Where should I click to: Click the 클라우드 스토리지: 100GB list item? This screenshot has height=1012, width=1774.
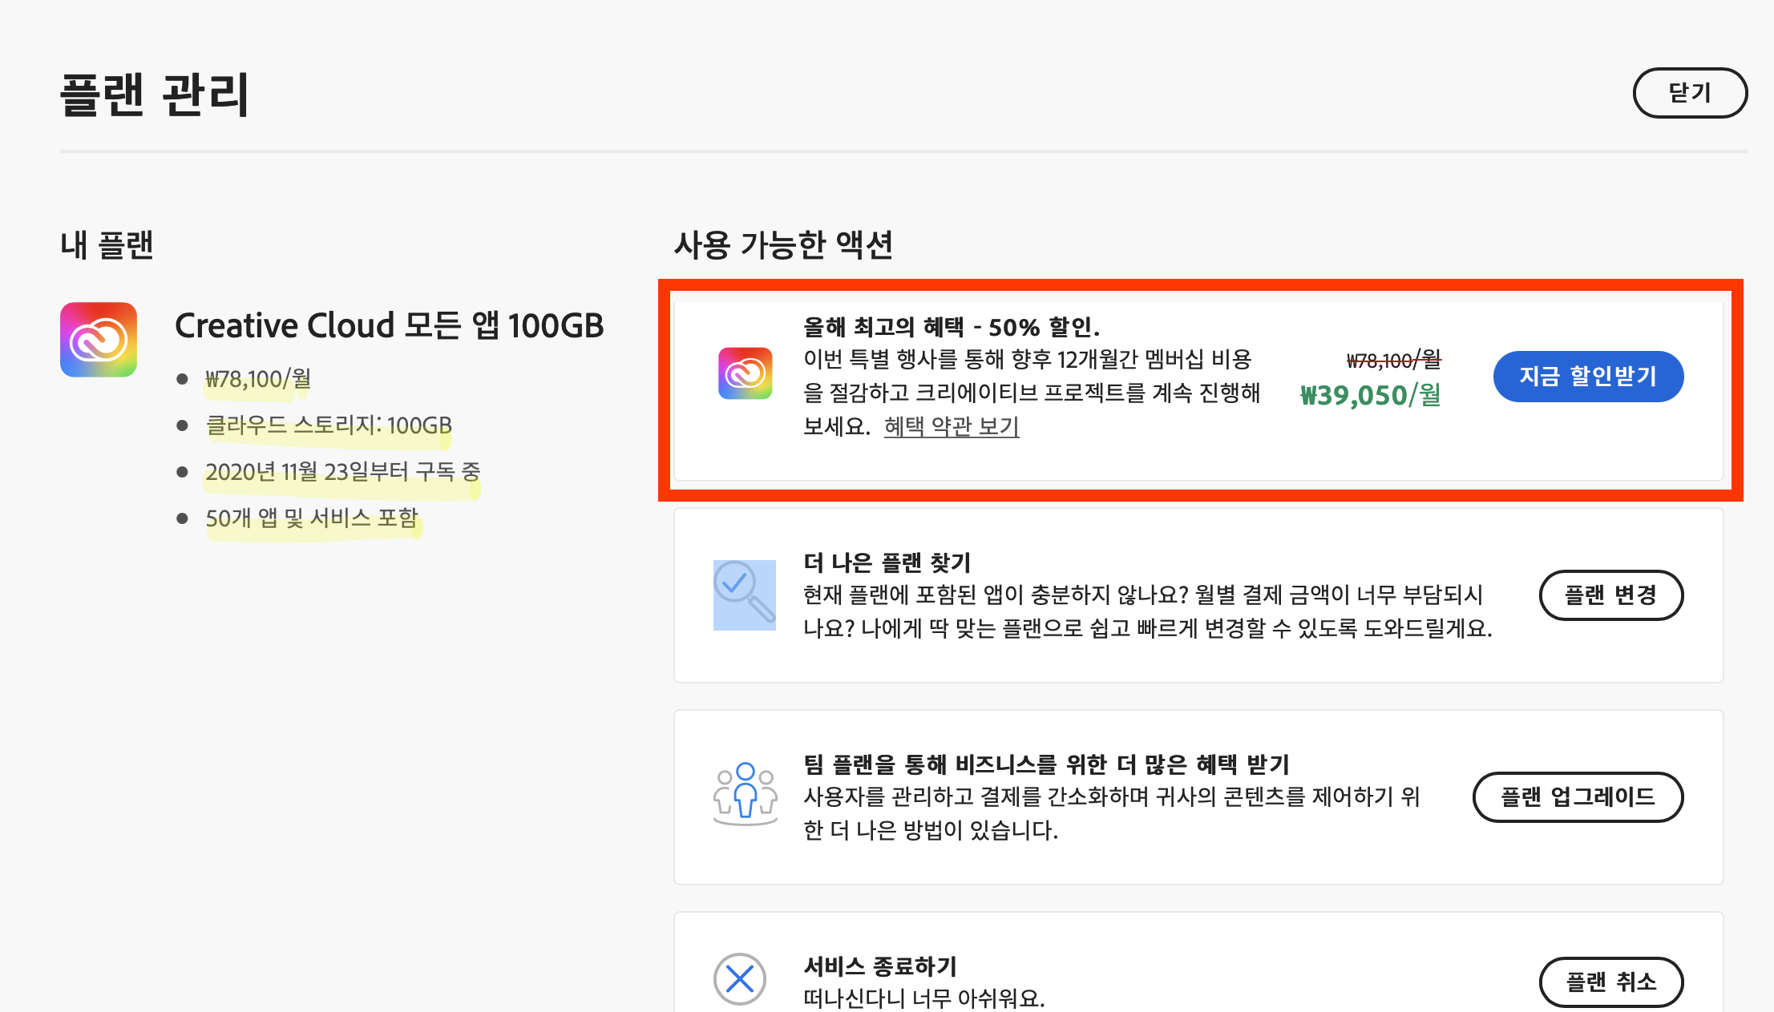[x=329, y=425]
